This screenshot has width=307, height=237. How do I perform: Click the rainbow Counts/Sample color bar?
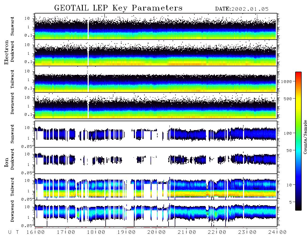coord(298,141)
